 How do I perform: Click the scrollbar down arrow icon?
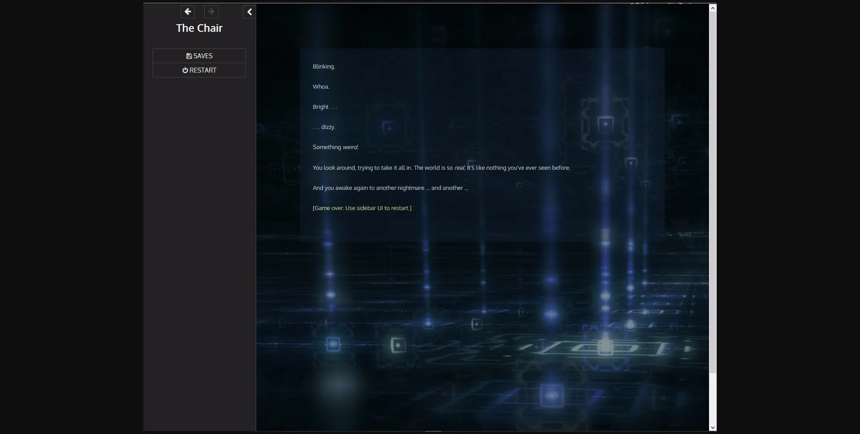pos(712,427)
